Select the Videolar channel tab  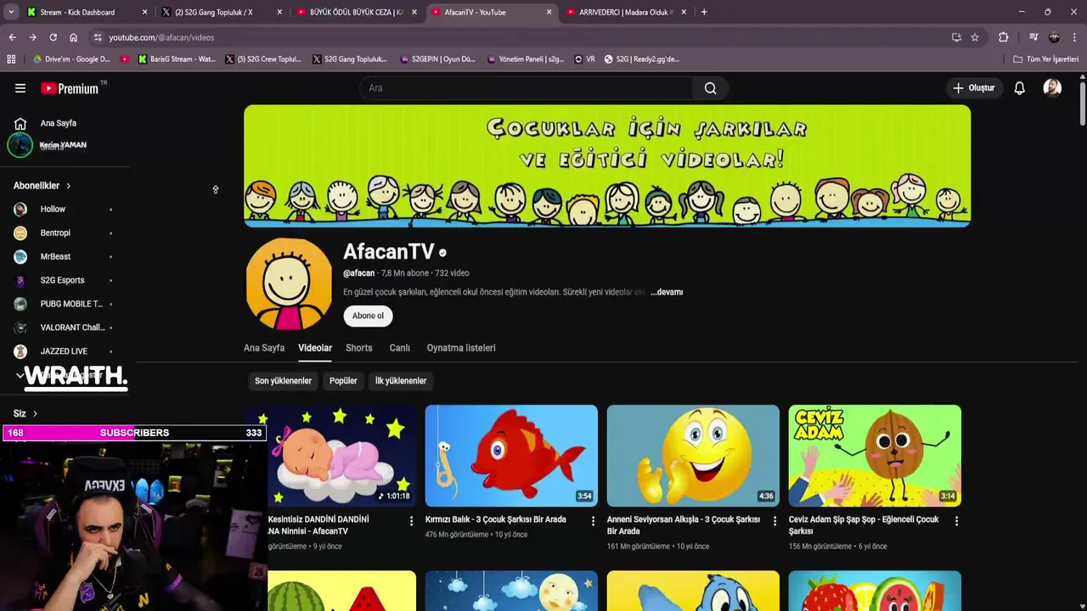click(x=315, y=348)
